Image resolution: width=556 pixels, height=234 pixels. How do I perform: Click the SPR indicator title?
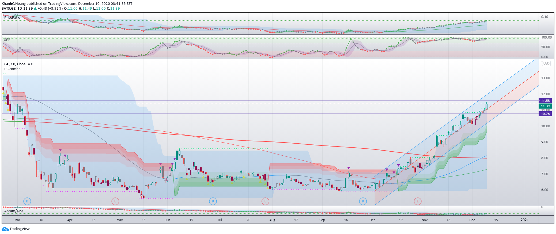7,40
